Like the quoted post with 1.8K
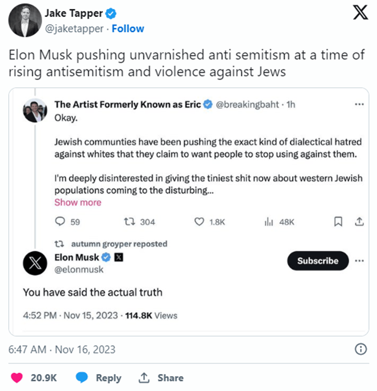The image size is (377, 391). [x=199, y=221]
